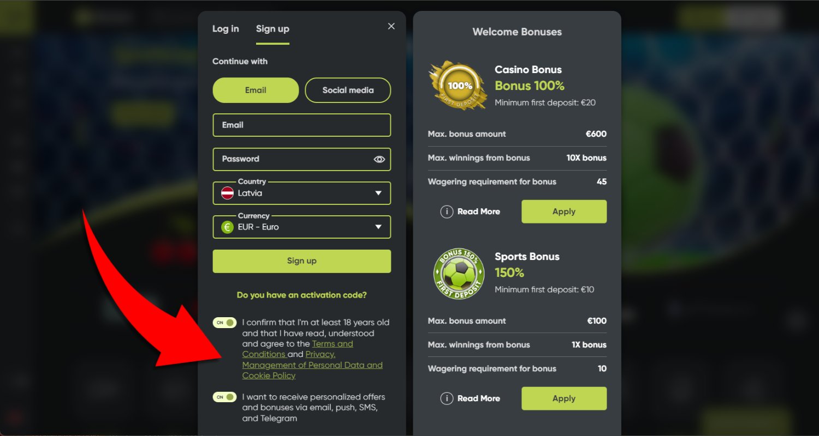Click the Euro currency symbol icon
819x436 pixels.
point(227,227)
